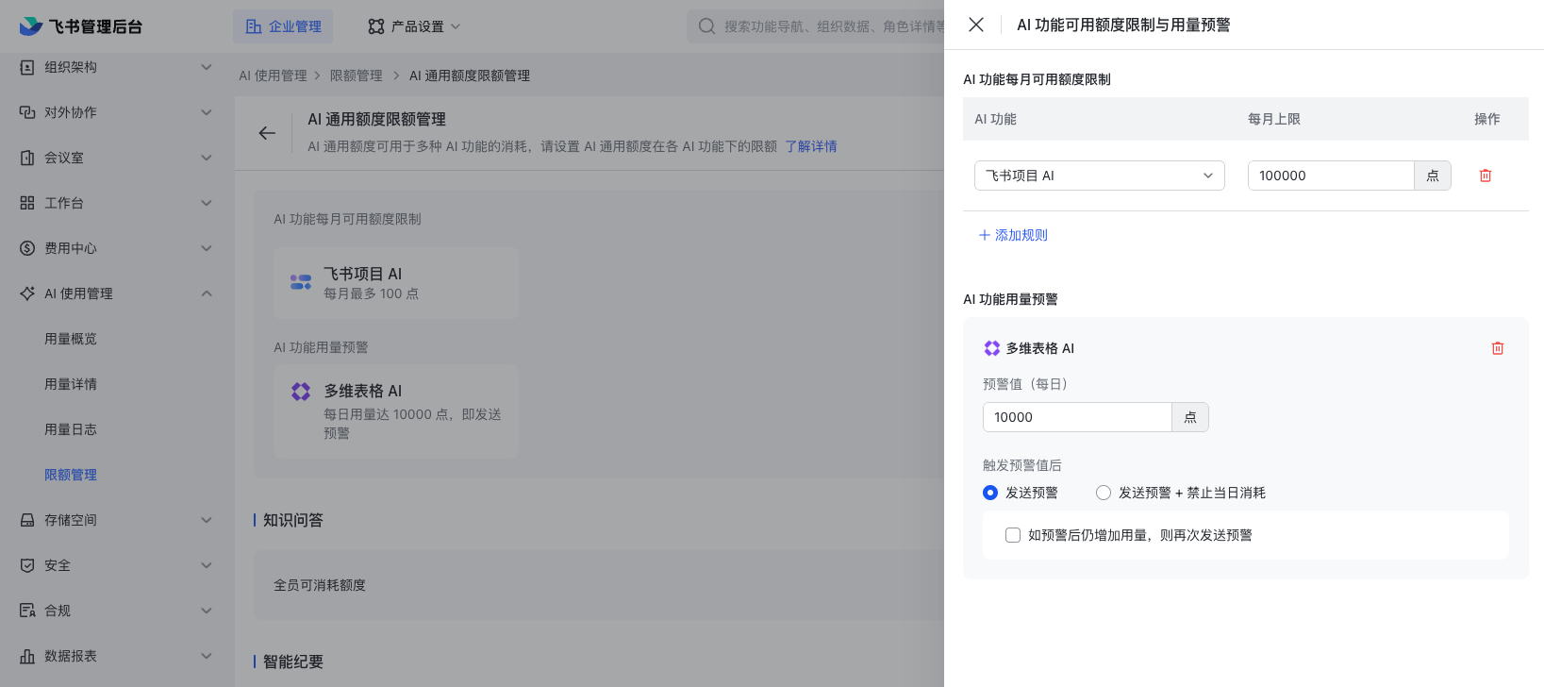Viewport: 1544px width, 687px height.
Task: Open the 飞书项目 AI function dropdown
Action: 1100,176
